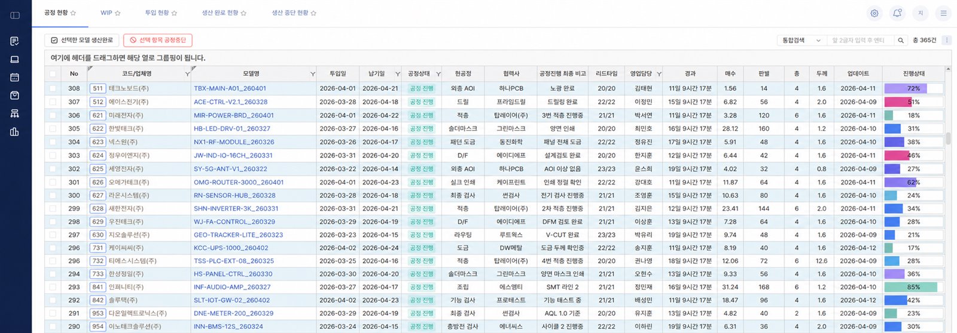Screen dimensions: 957x333
Task: Switch to the 공정 현황 tab
Action: coord(56,13)
